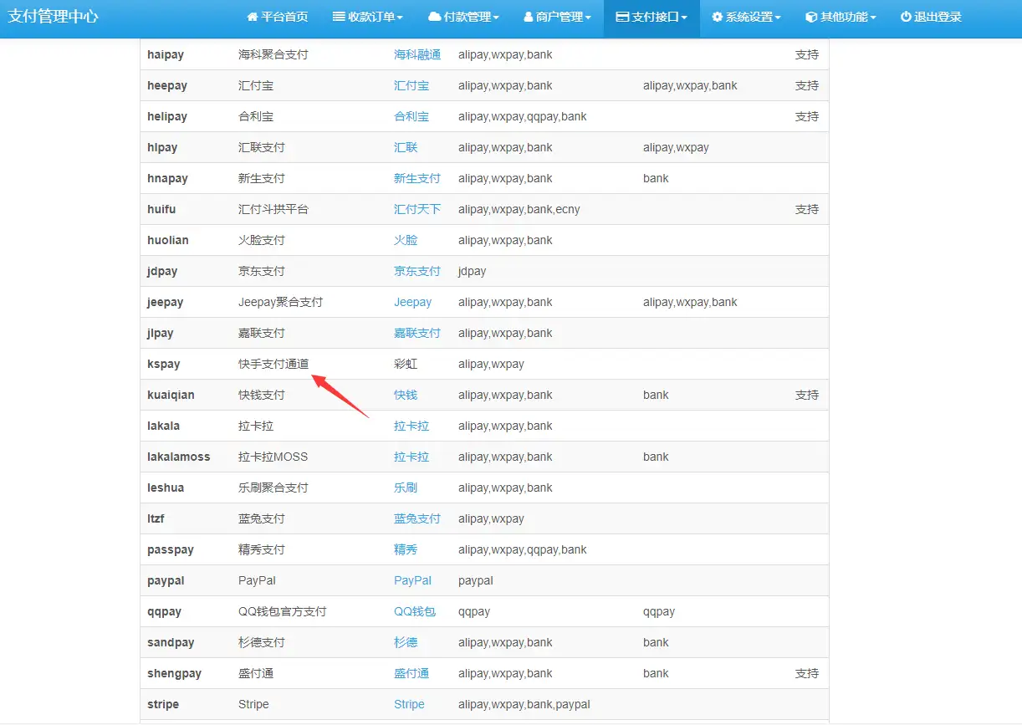Click 退出登录 to log out
The height and width of the screenshot is (725, 1022).
coord(931,17)
